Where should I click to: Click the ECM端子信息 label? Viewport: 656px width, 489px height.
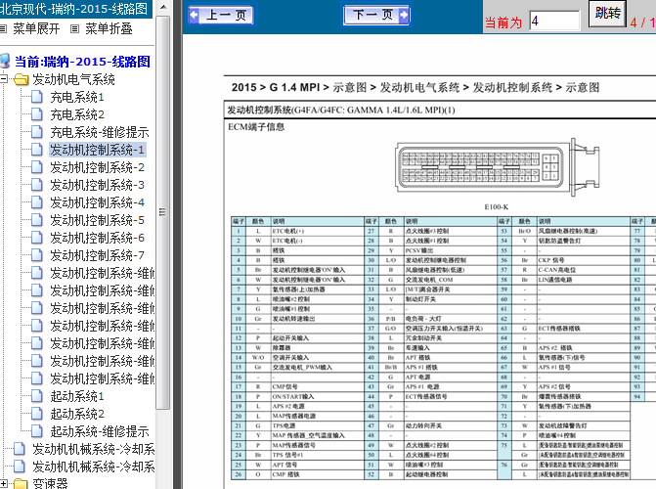click(x=256, y=127)
